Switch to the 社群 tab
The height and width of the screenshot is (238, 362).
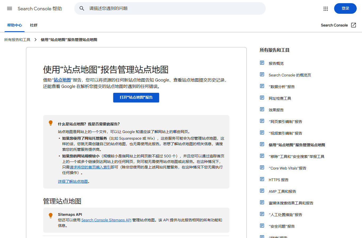tap(34, 25)
